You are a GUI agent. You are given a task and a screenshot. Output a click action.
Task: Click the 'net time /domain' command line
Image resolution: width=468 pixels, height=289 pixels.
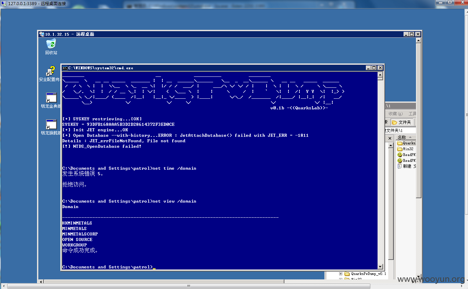pyautogui.click(x=129, y=168)
